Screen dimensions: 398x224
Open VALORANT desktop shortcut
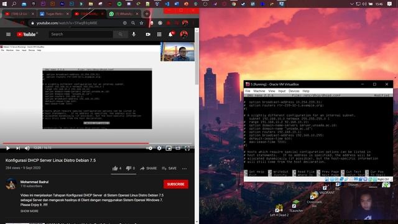(326, 190)
